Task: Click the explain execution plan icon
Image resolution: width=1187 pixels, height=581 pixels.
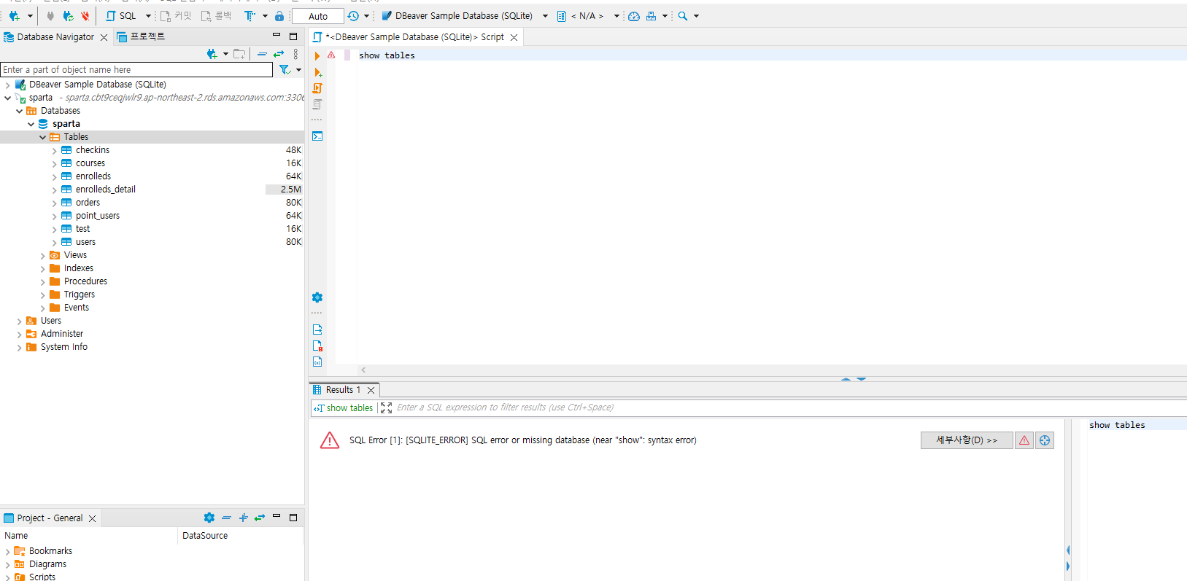Action: pyautogui.click(x=317, y=104)
